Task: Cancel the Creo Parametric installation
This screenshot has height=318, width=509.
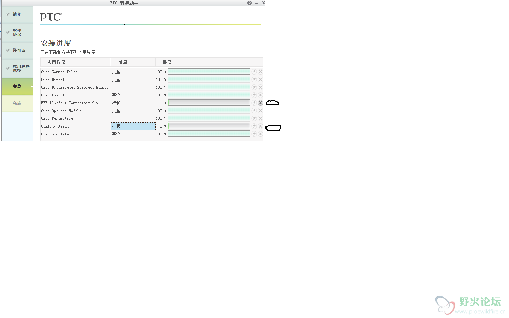Action: click(x=261, y=118)
